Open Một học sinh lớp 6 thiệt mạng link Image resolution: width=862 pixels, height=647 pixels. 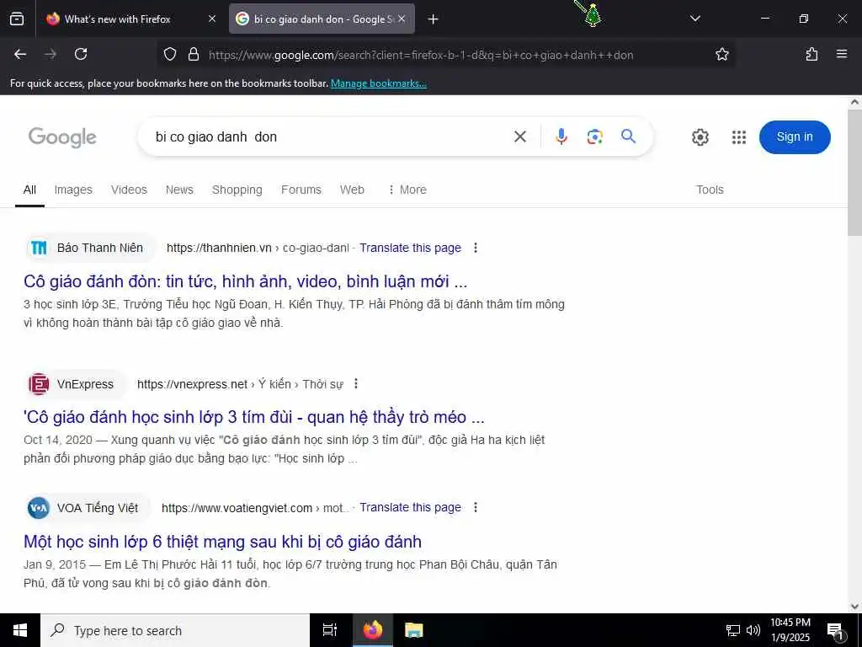coord(222,542)
